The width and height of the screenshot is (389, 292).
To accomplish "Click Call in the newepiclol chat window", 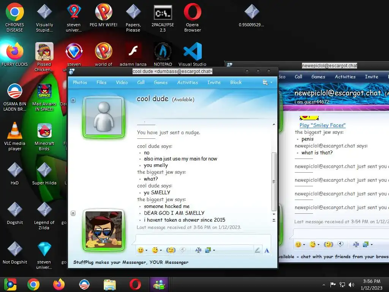I will [x=299, y=77].
